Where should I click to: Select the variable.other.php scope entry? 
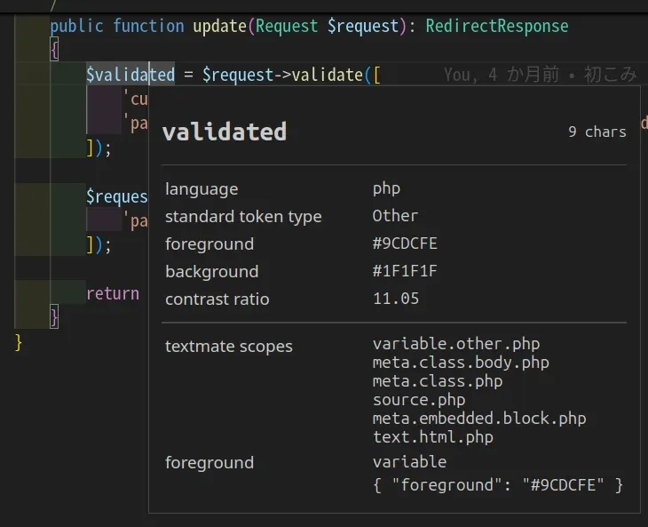tap(455, 344)
